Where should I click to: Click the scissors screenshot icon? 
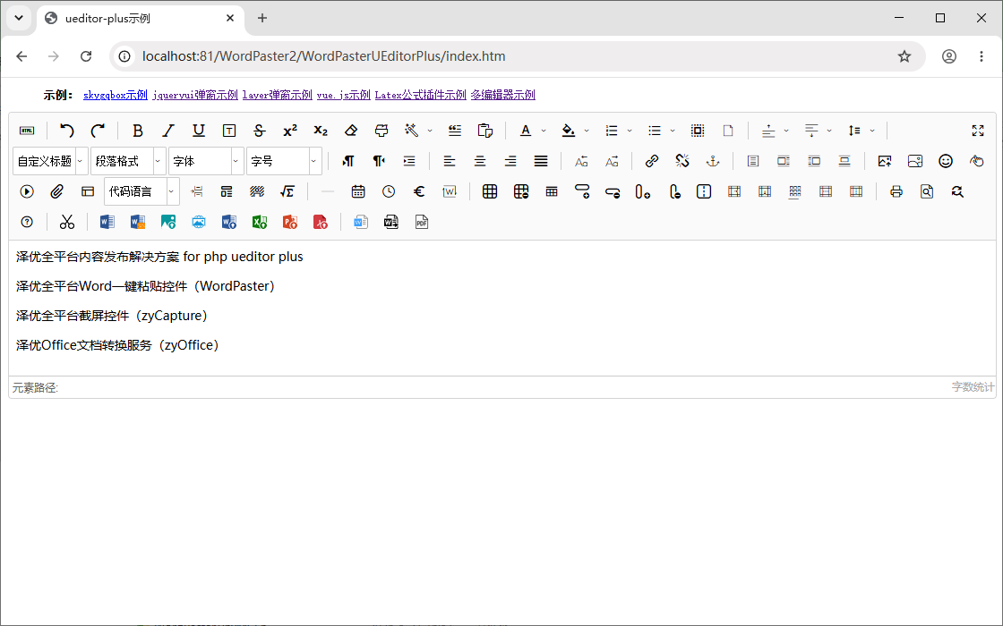66,222
